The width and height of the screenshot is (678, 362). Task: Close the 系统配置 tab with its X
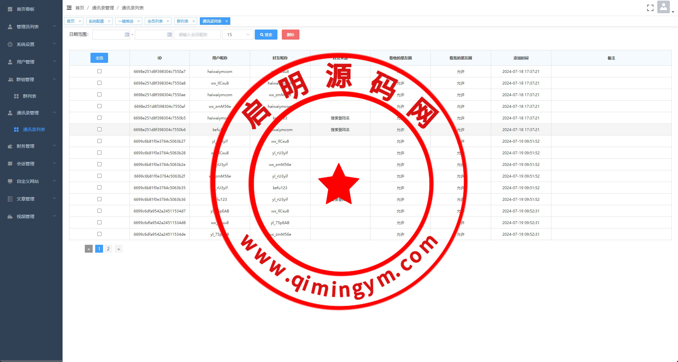[x=109, y=21]
